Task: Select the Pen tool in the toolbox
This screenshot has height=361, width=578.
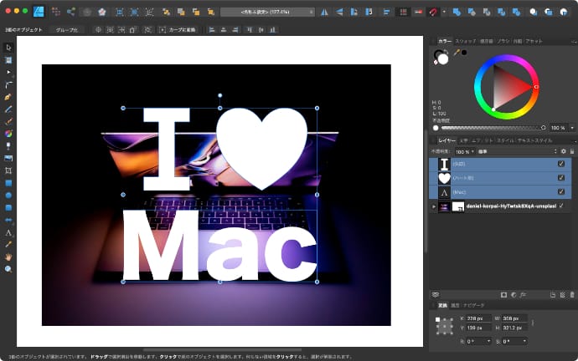Action: click(x=8, y=97)
